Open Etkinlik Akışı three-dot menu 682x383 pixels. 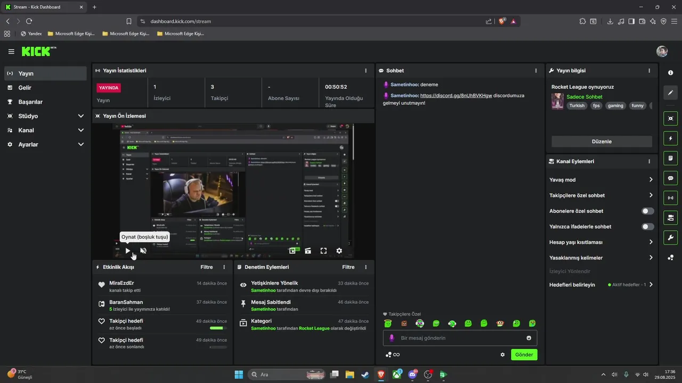point(224,267)
